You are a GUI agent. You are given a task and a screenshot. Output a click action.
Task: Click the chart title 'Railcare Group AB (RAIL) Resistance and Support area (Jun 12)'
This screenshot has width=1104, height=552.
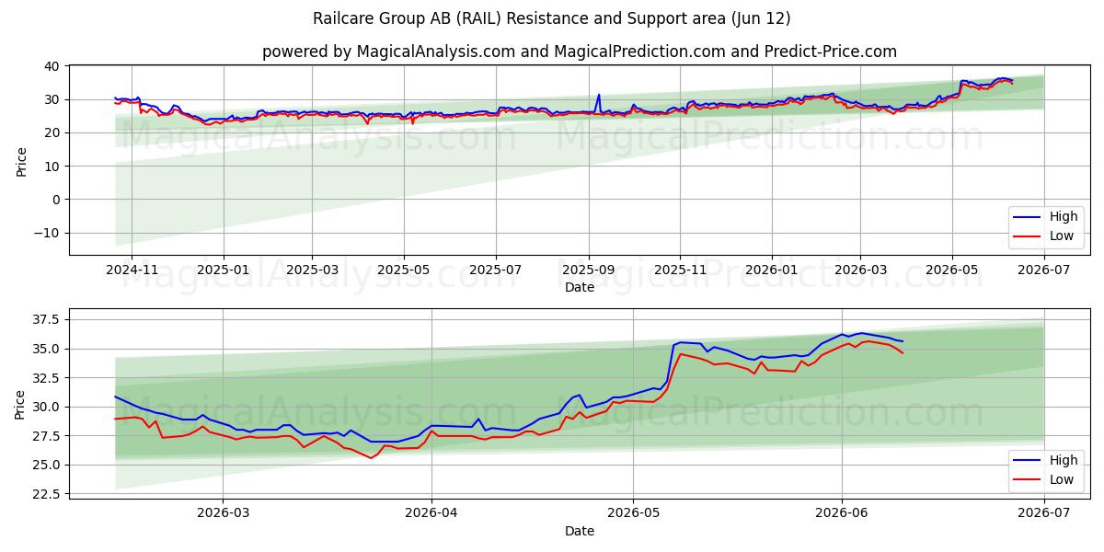click(551, 18)
